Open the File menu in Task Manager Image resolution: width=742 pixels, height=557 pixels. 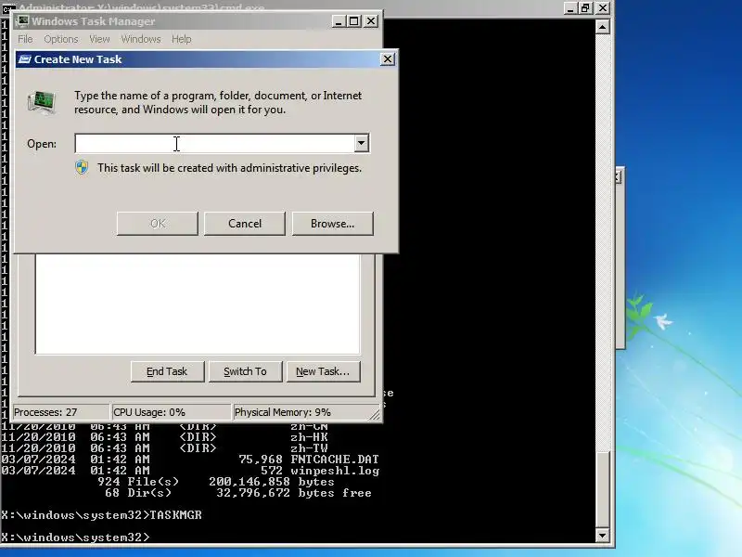click(x=25, y=39)
